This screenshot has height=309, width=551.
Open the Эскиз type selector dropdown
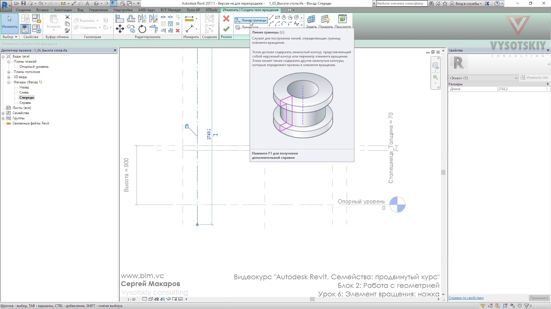[x=483, y=78]
